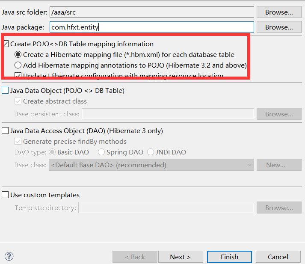Focus the Java src folder input field
Viewport: 305px width, 264px height.
[152, 12]
